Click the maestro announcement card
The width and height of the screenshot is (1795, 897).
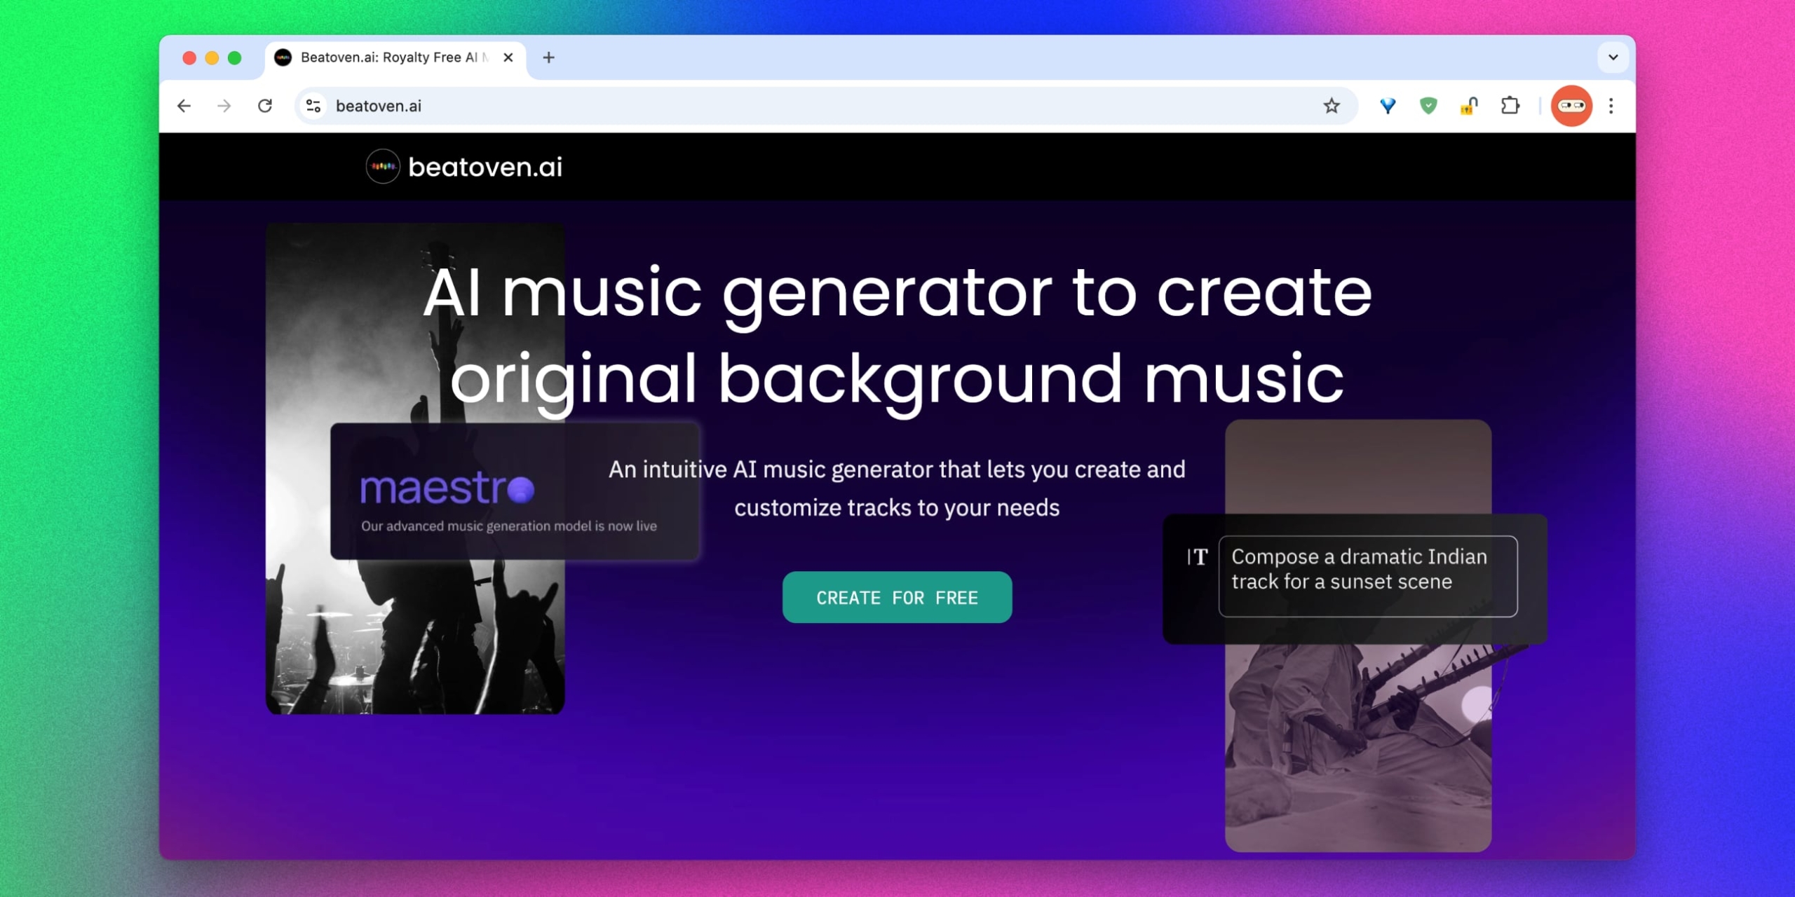517,491
